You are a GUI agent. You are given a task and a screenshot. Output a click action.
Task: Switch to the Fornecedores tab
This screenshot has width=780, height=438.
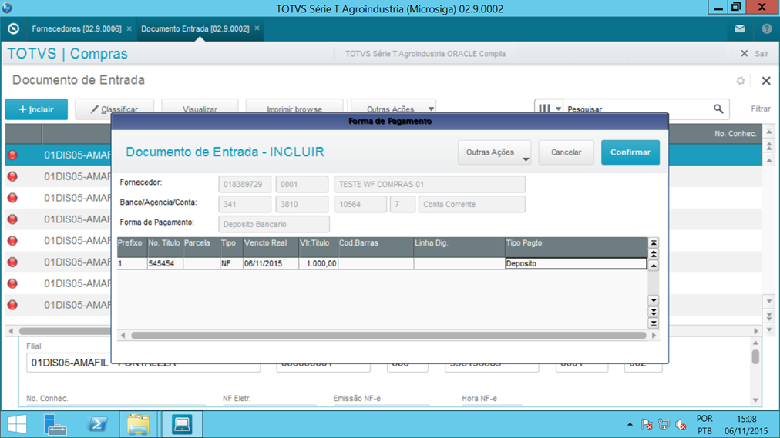(x=76, y=28)
